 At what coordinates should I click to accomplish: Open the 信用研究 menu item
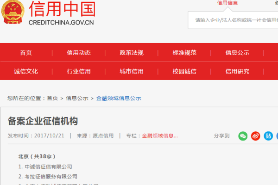pyautogui.click(x=237, y=71)
